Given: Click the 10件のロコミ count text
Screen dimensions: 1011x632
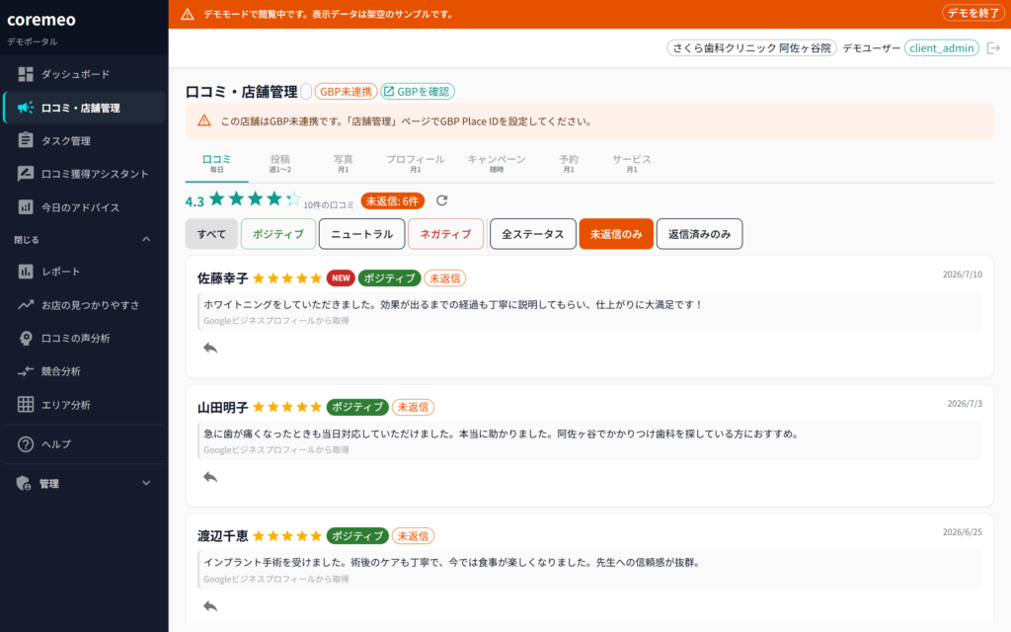Looking at the screenshot, I should (329, 205).
